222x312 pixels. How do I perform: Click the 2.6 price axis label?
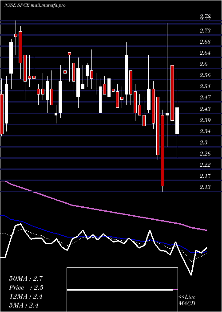204,64
